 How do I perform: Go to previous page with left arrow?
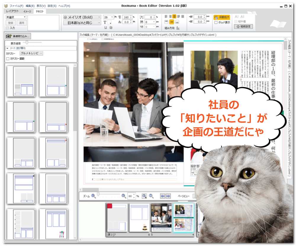163,196
